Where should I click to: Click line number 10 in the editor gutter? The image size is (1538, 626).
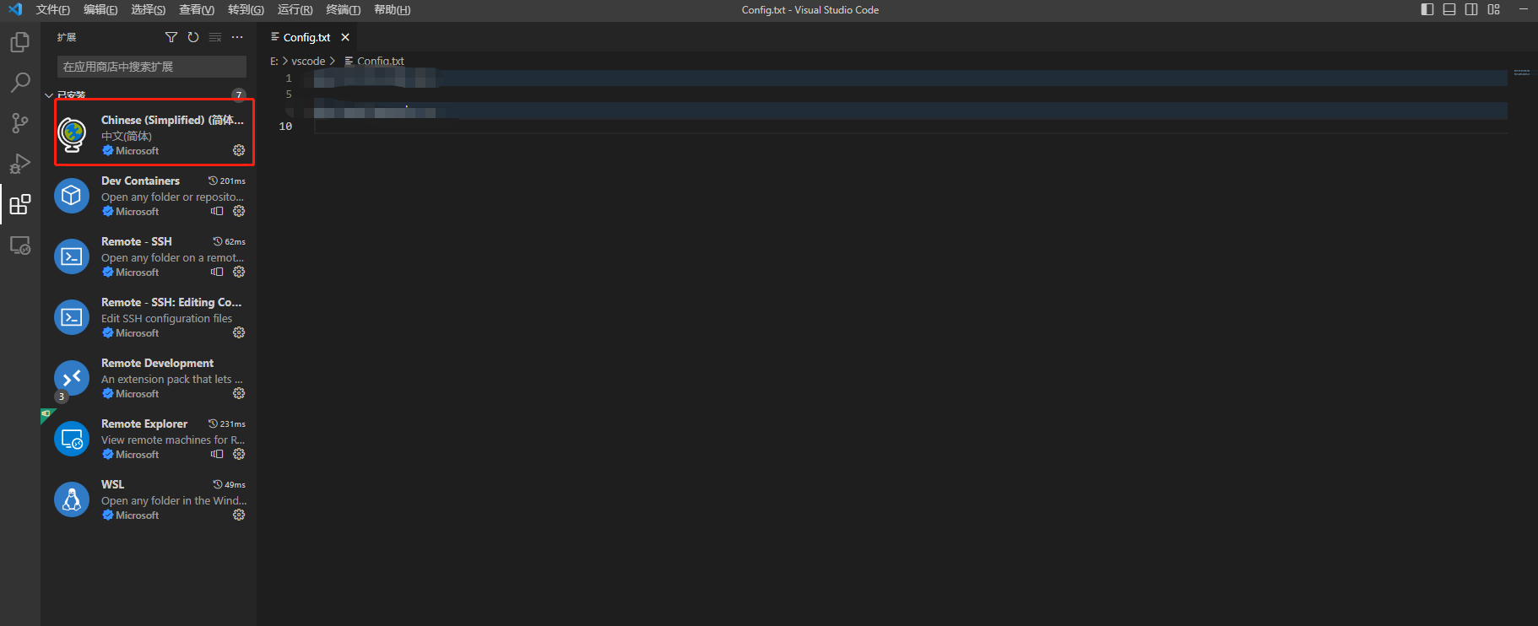(285, 127)
